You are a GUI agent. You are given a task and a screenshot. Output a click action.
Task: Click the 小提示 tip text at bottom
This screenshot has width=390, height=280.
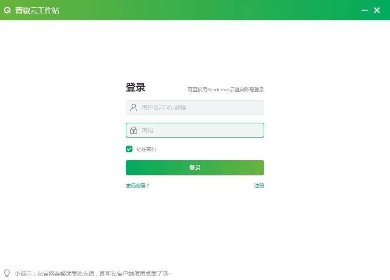tap(93, 274)
